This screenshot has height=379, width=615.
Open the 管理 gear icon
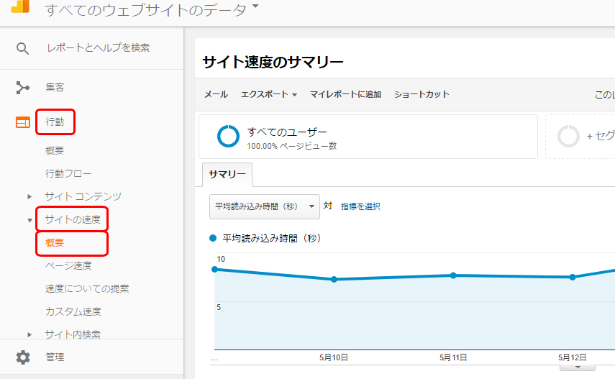[x=23, y=357]
